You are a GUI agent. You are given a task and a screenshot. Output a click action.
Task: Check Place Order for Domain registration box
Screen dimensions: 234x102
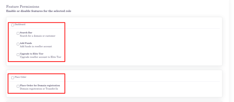[18, 86]
